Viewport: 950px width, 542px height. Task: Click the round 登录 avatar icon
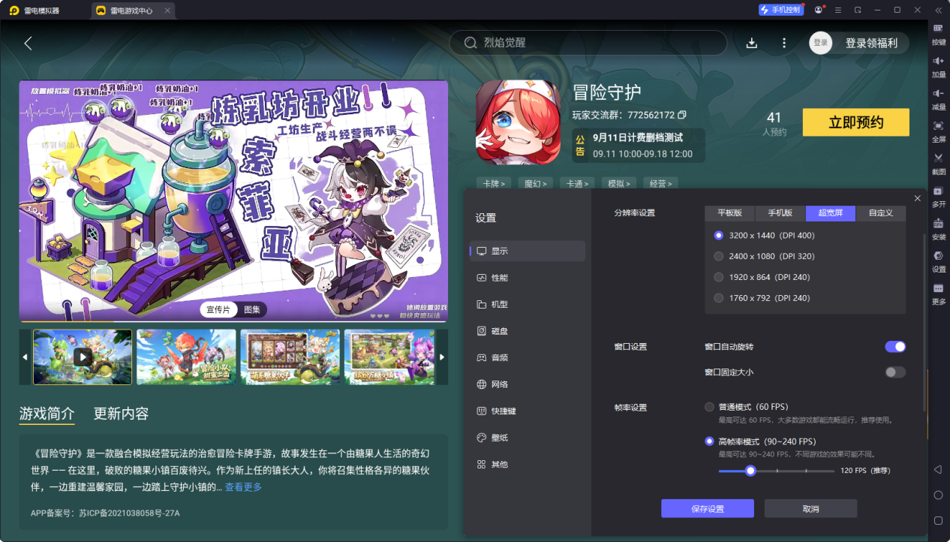tap(821, 43)
